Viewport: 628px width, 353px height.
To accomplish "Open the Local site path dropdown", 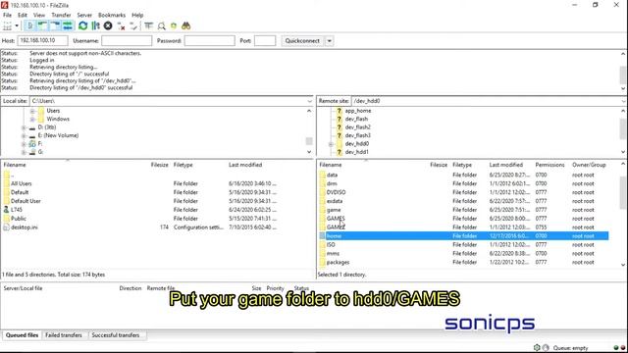I will pyautogui.click(x=309, y=101).
